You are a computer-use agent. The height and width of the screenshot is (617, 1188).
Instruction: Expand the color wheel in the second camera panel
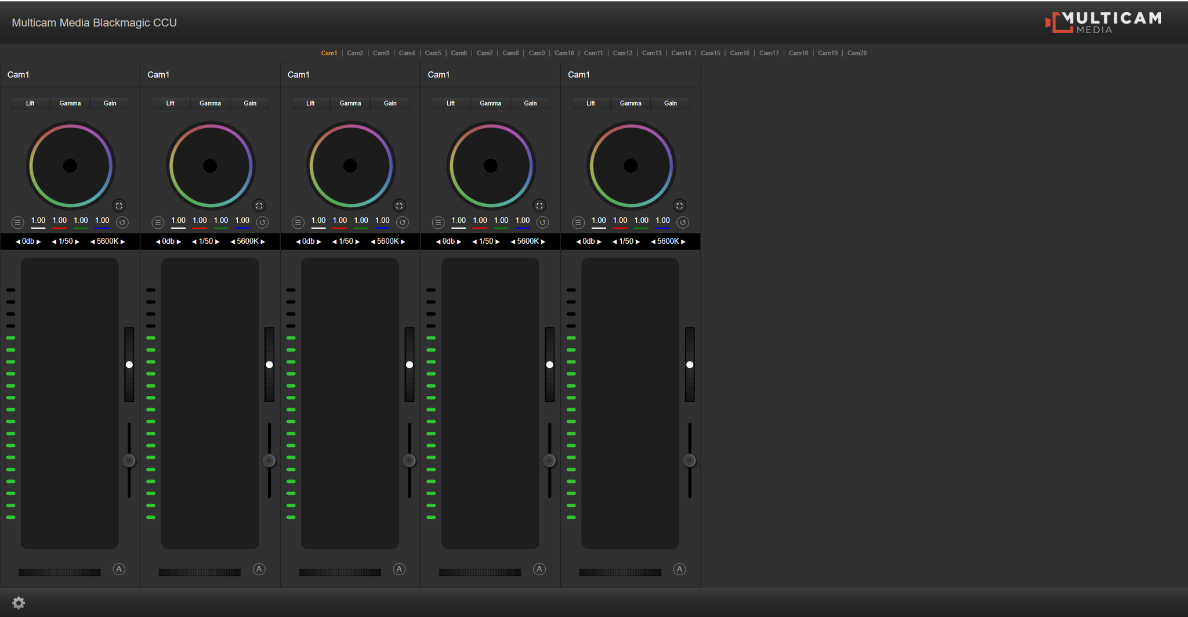[259, 205]
